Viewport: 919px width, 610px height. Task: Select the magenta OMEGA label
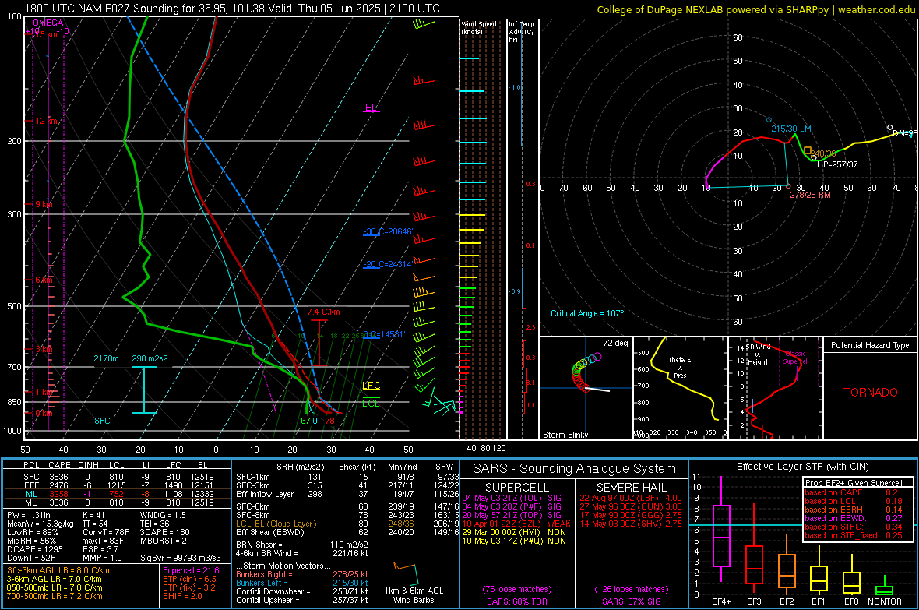(x=48, y=23)
